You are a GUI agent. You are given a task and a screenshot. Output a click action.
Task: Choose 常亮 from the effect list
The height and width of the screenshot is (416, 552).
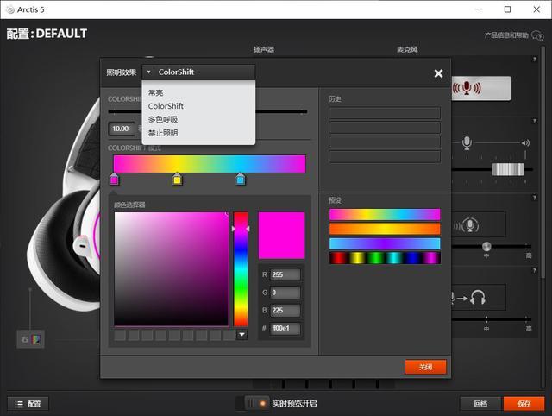click(x=156, y=92)
